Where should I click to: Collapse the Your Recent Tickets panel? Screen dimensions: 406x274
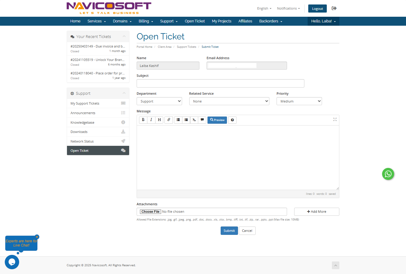[x=124, y=36]
